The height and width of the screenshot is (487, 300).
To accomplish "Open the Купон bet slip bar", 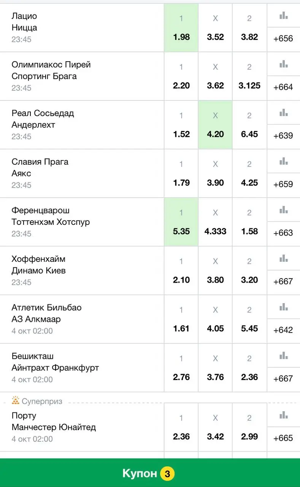I will [150, 473].
